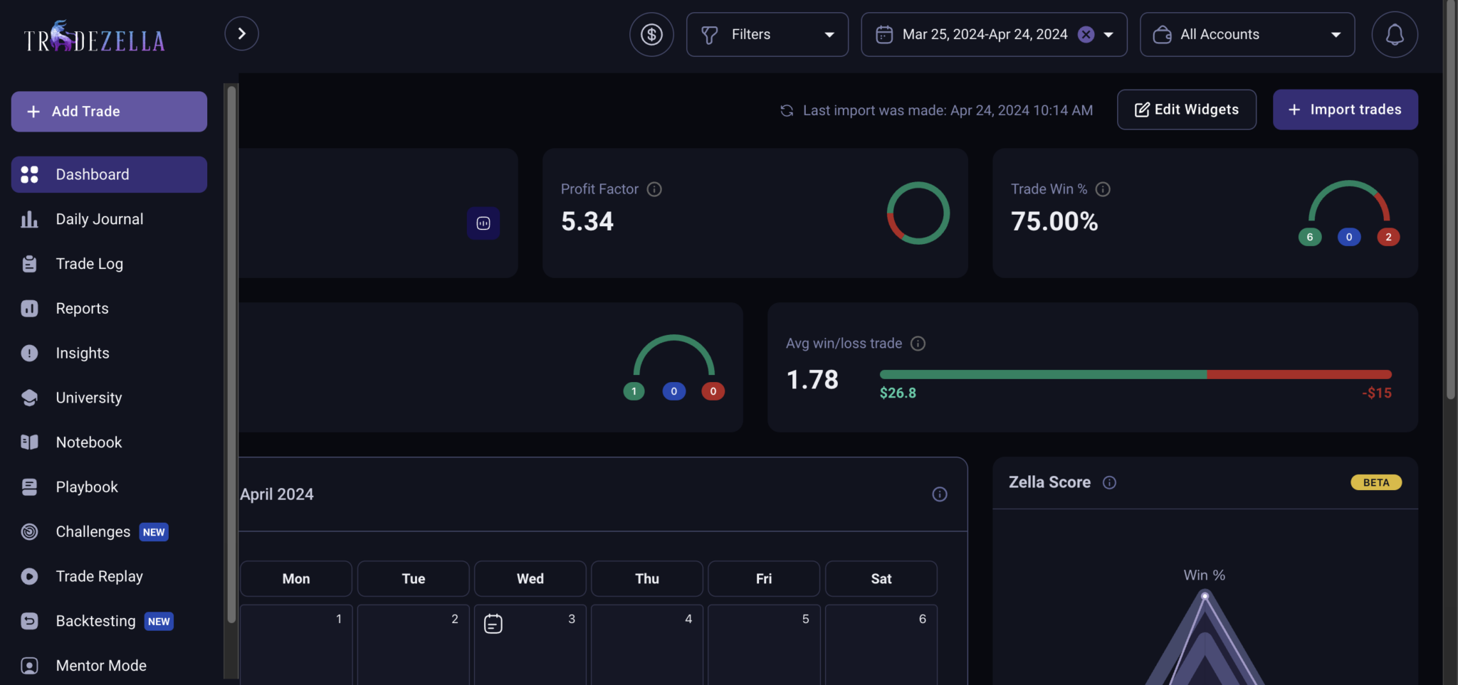The height and width of the screenshot is (685, 1458).
Task: Click the last import refresh icon
Action: [x=786, y=110]
